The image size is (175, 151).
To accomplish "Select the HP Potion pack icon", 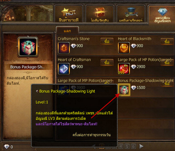I will [124, 69].
